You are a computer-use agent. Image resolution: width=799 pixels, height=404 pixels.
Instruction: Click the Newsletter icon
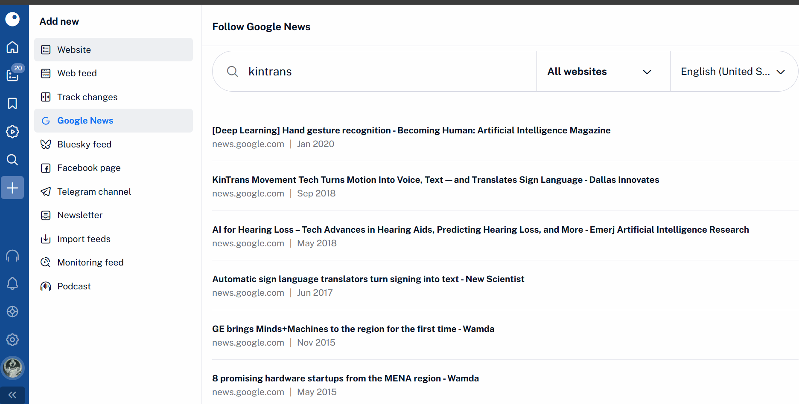click(x=46, y=215)
